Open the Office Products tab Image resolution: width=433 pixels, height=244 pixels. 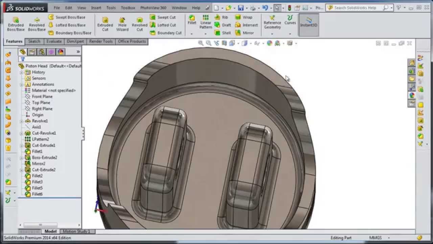coord(132,41)
